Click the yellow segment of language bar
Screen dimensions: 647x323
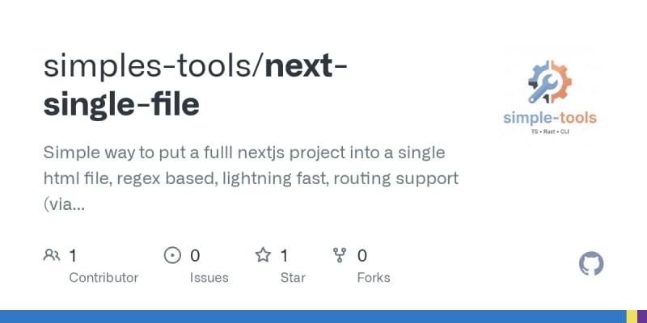(631, 316)
